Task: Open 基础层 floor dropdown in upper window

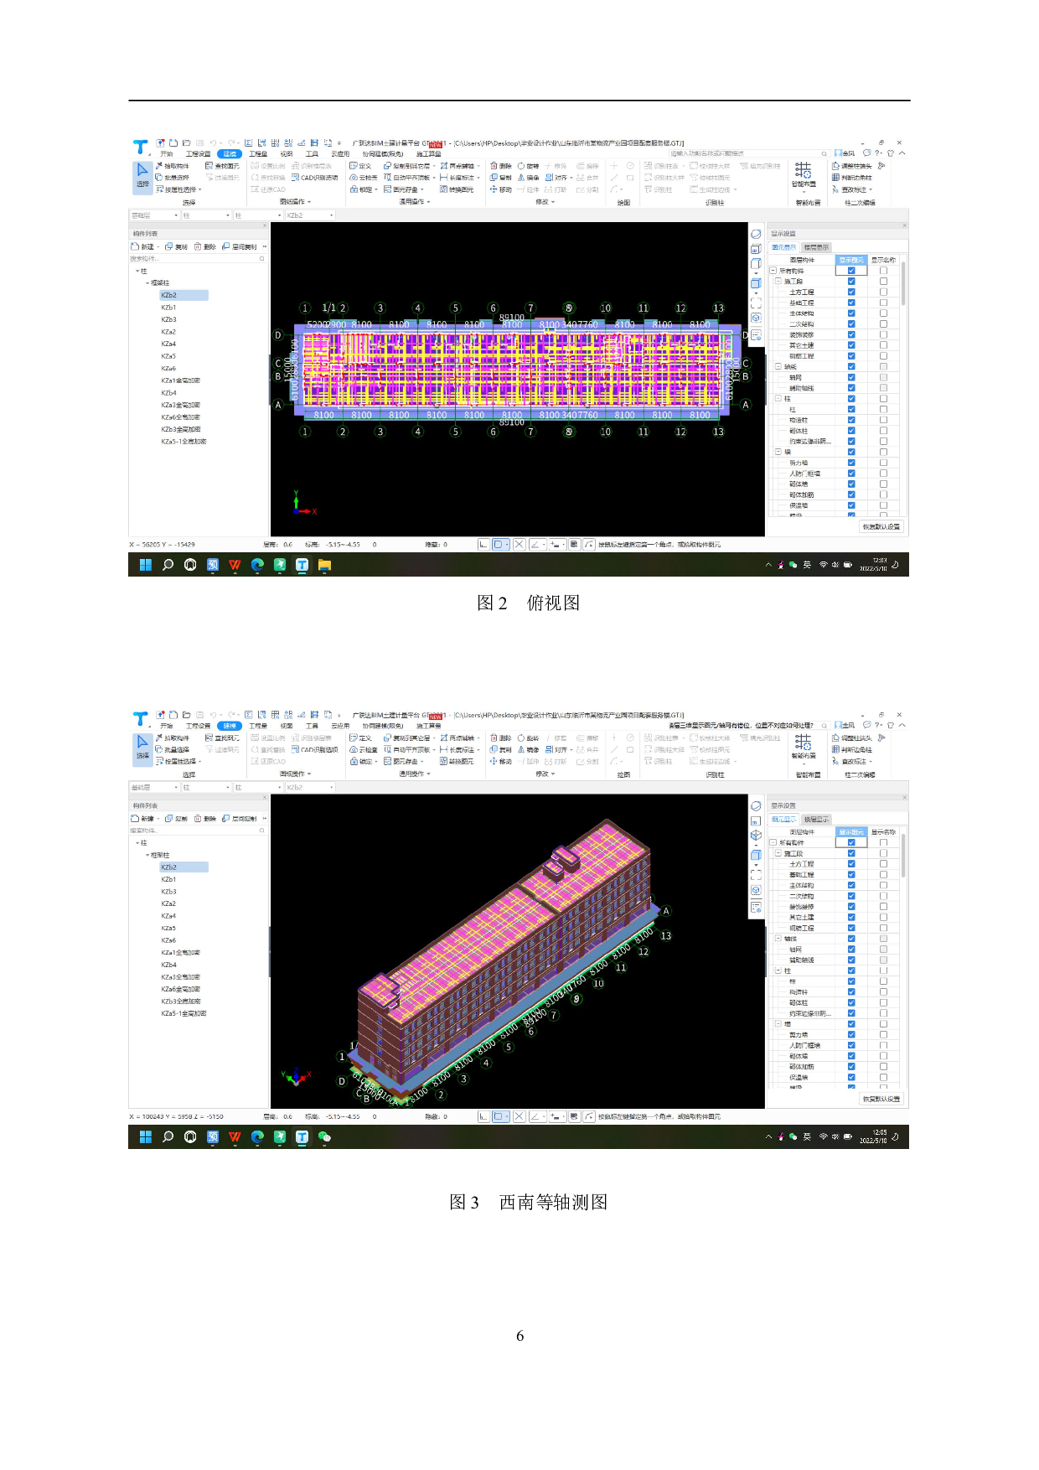Action: pos(154,215)
